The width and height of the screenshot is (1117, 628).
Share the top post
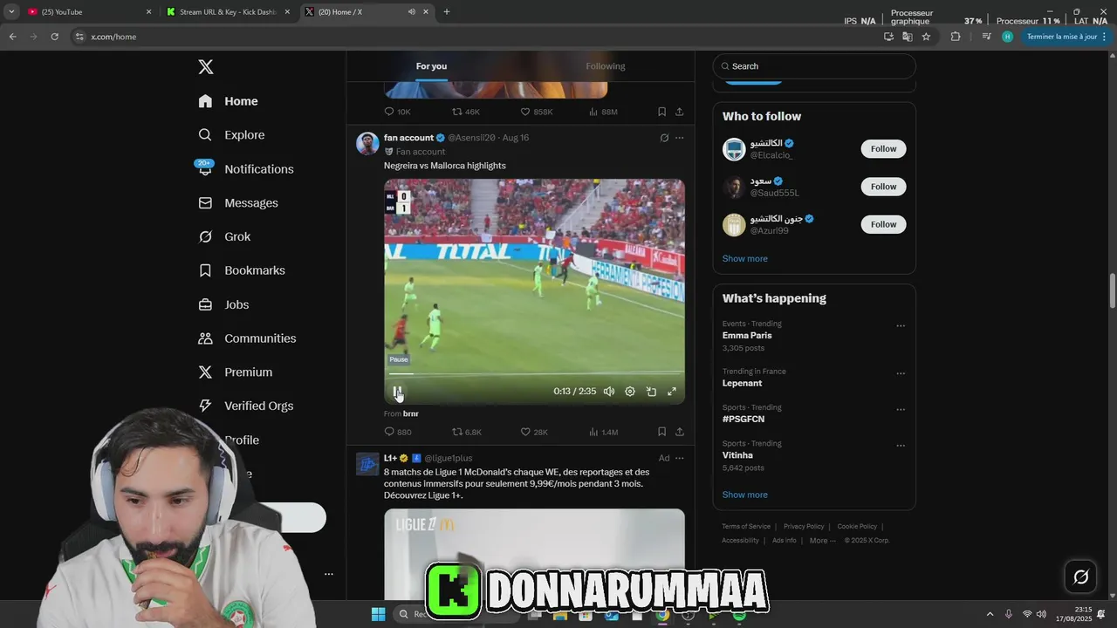[679, 112]
